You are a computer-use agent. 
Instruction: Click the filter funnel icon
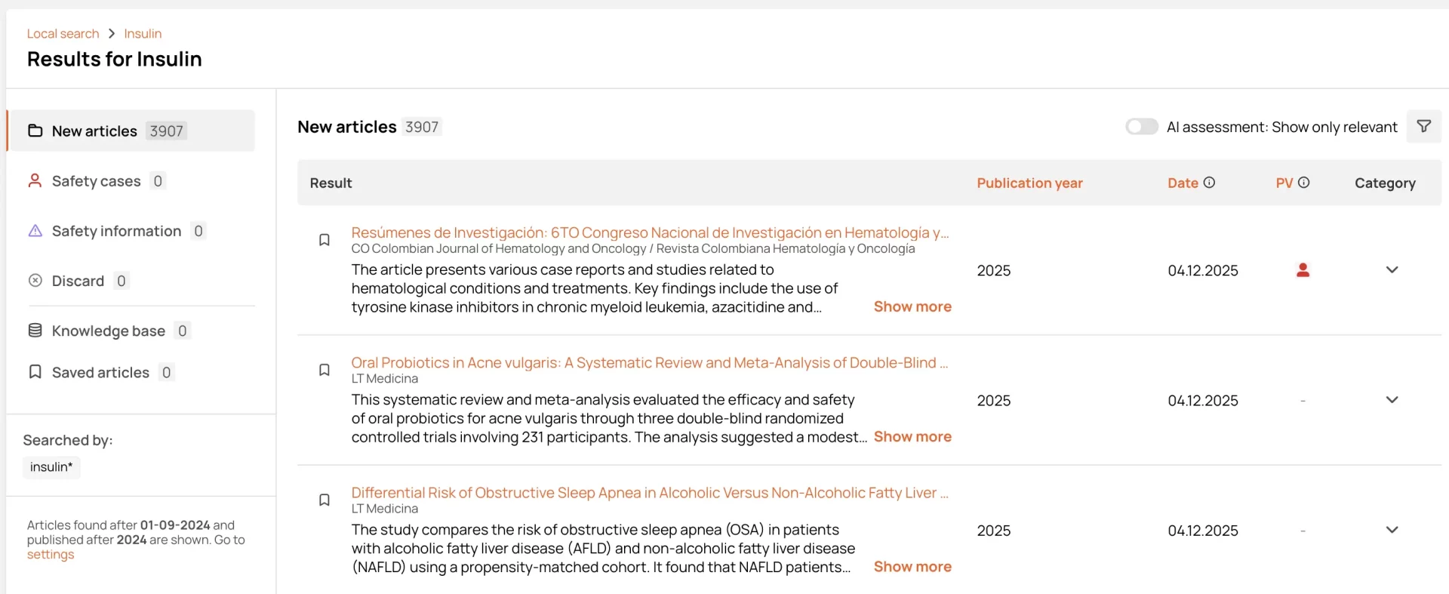click(1423, 127)
